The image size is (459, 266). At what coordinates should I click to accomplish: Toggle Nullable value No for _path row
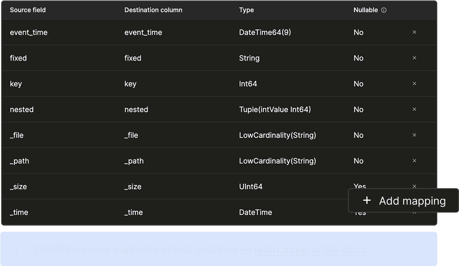358,161
